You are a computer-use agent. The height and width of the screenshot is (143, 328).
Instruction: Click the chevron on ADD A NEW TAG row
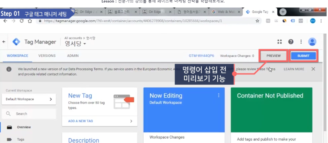pos(131,121)
